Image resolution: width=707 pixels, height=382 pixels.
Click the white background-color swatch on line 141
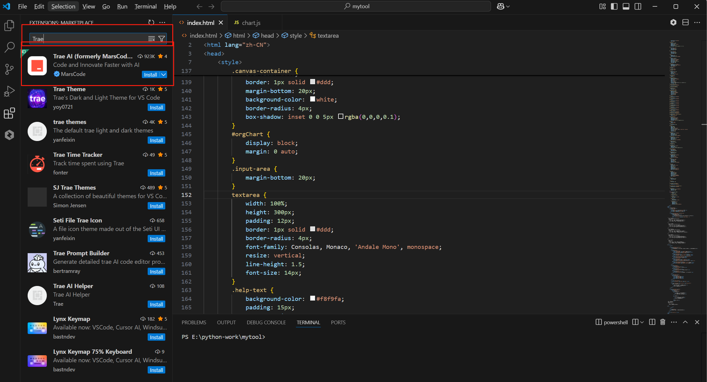point(313,99)
